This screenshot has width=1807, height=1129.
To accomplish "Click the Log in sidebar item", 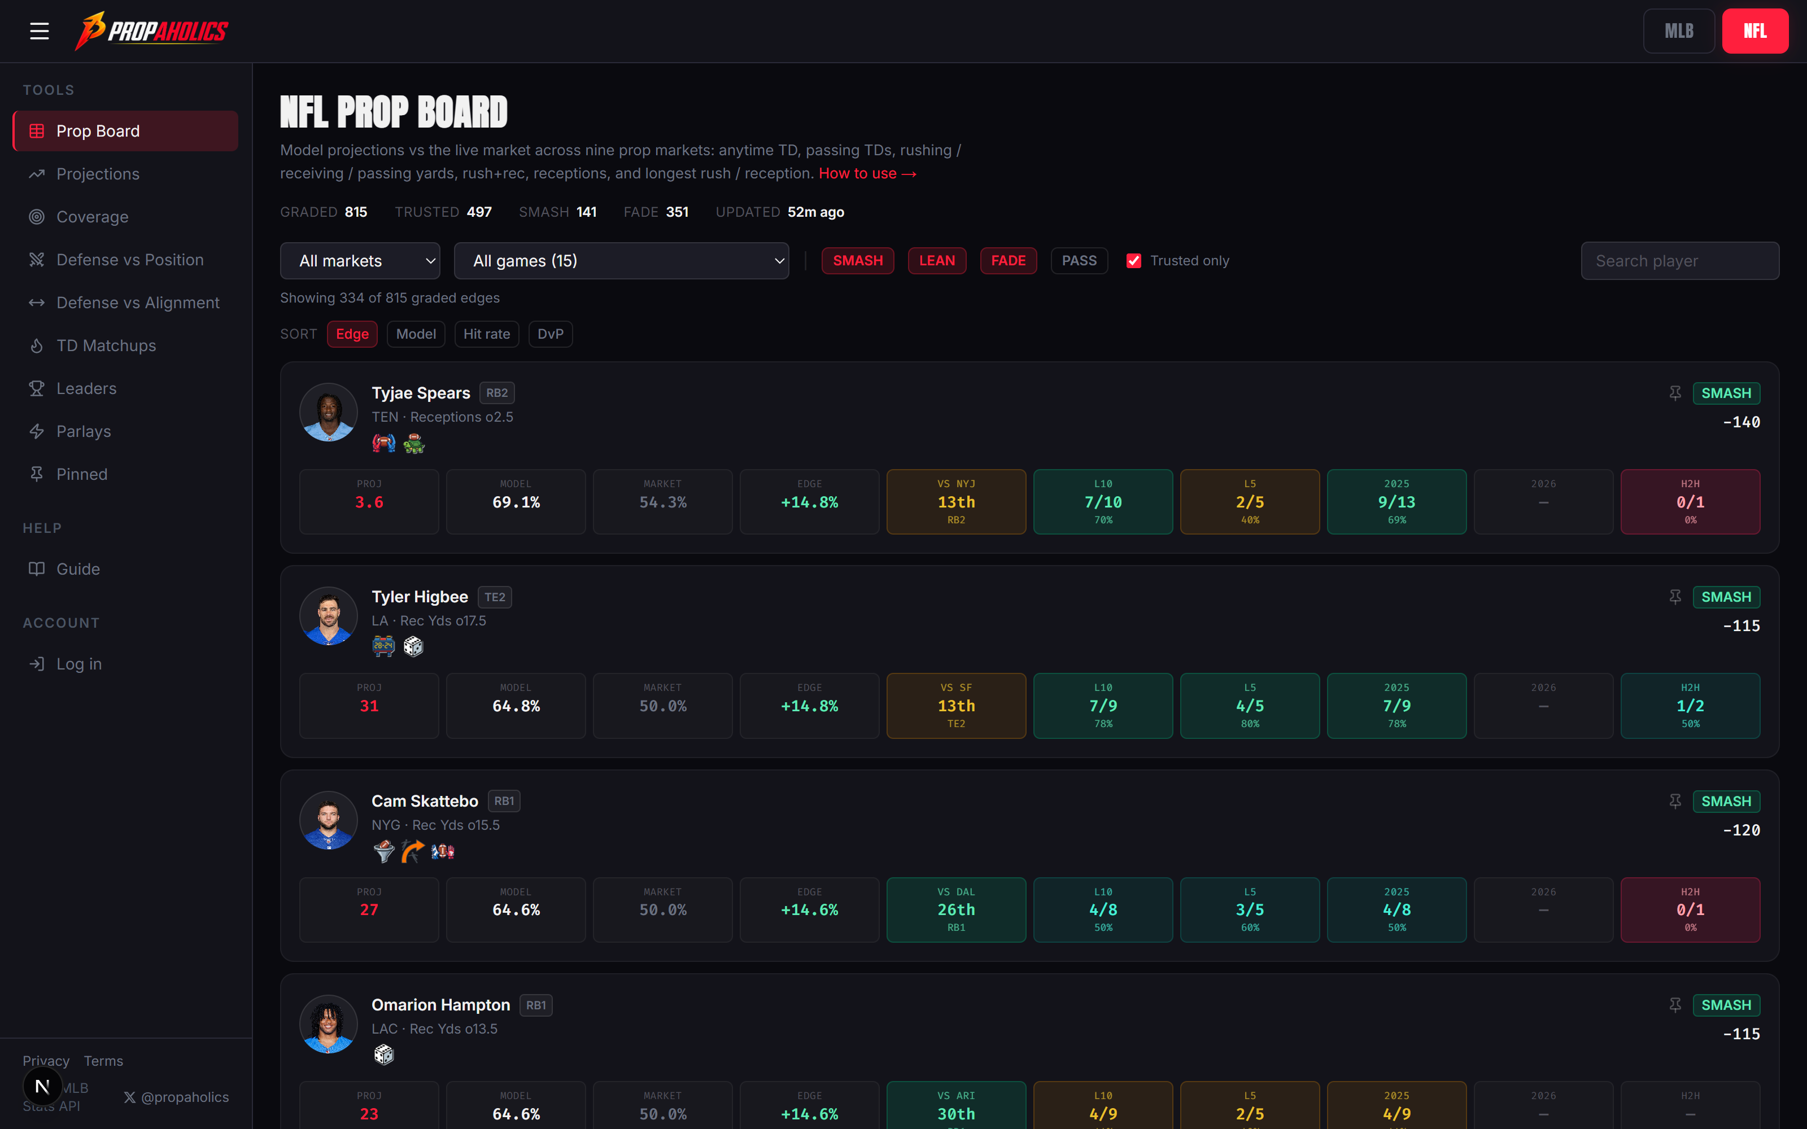I will (x=125, y=664).
